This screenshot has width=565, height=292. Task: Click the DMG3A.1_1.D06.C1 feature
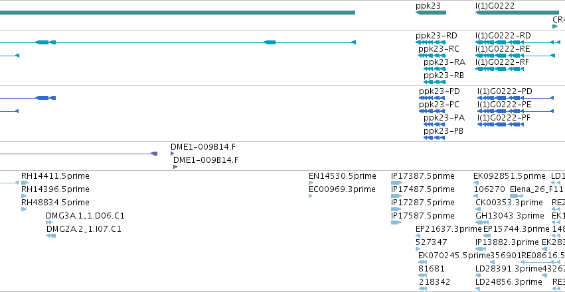click(x=49, y=222)
